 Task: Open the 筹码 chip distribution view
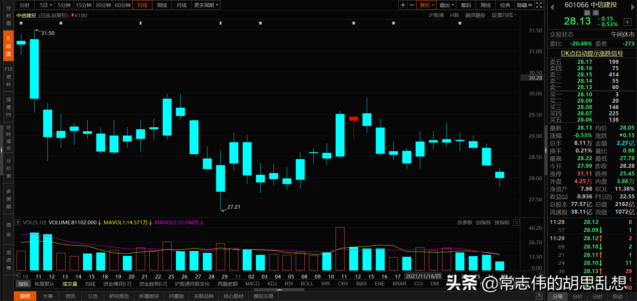coord(466,5)
